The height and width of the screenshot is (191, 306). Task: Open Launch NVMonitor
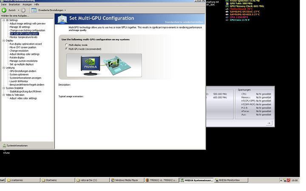click(19, 81)
